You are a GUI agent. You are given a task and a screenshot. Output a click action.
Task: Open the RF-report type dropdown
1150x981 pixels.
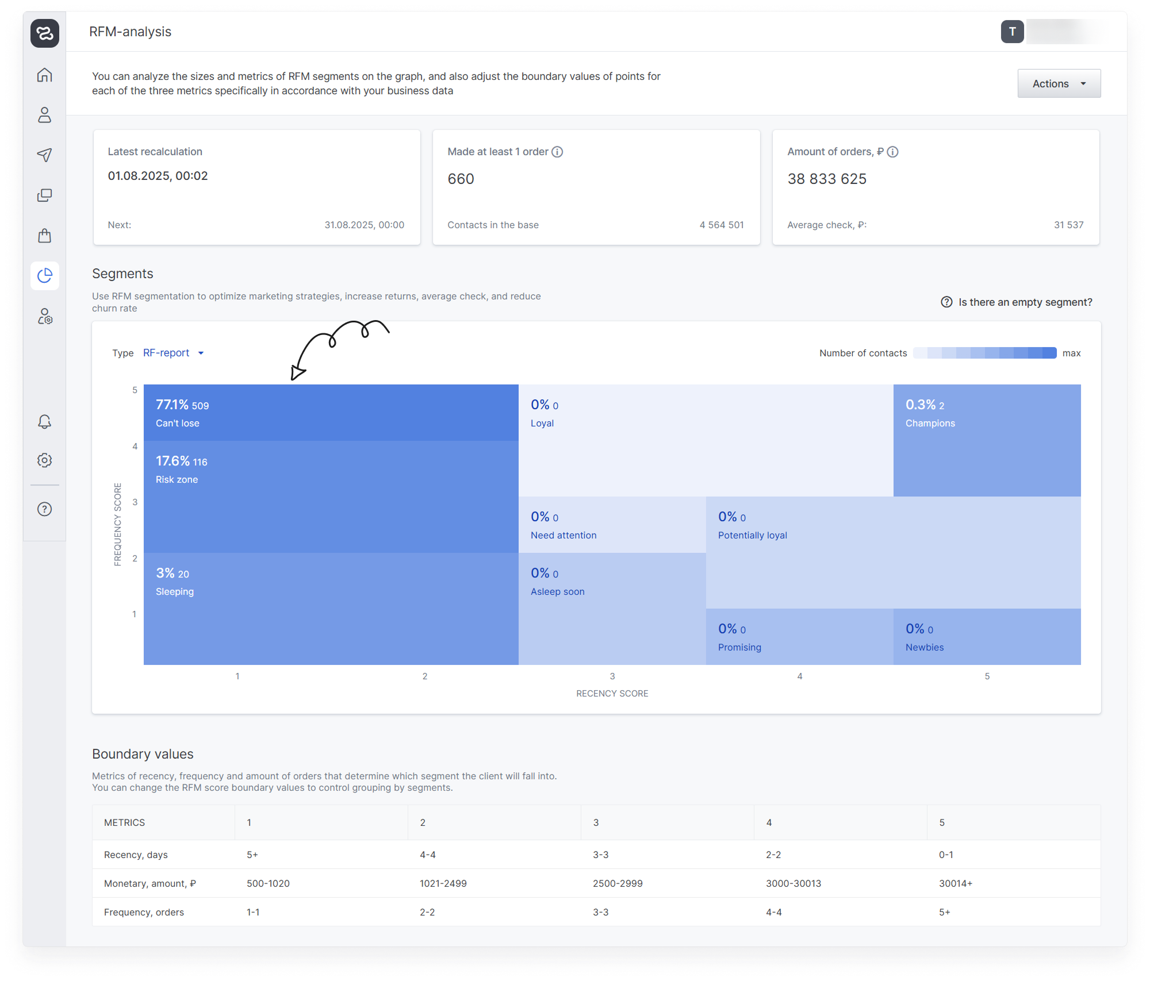pos(173,353)
